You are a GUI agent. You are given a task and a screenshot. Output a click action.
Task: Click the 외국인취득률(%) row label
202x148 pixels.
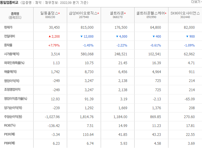(x=14, y=63)
